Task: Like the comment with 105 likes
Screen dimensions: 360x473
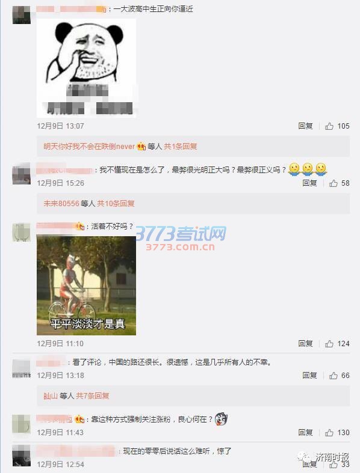Action: [x=329, y=126]
